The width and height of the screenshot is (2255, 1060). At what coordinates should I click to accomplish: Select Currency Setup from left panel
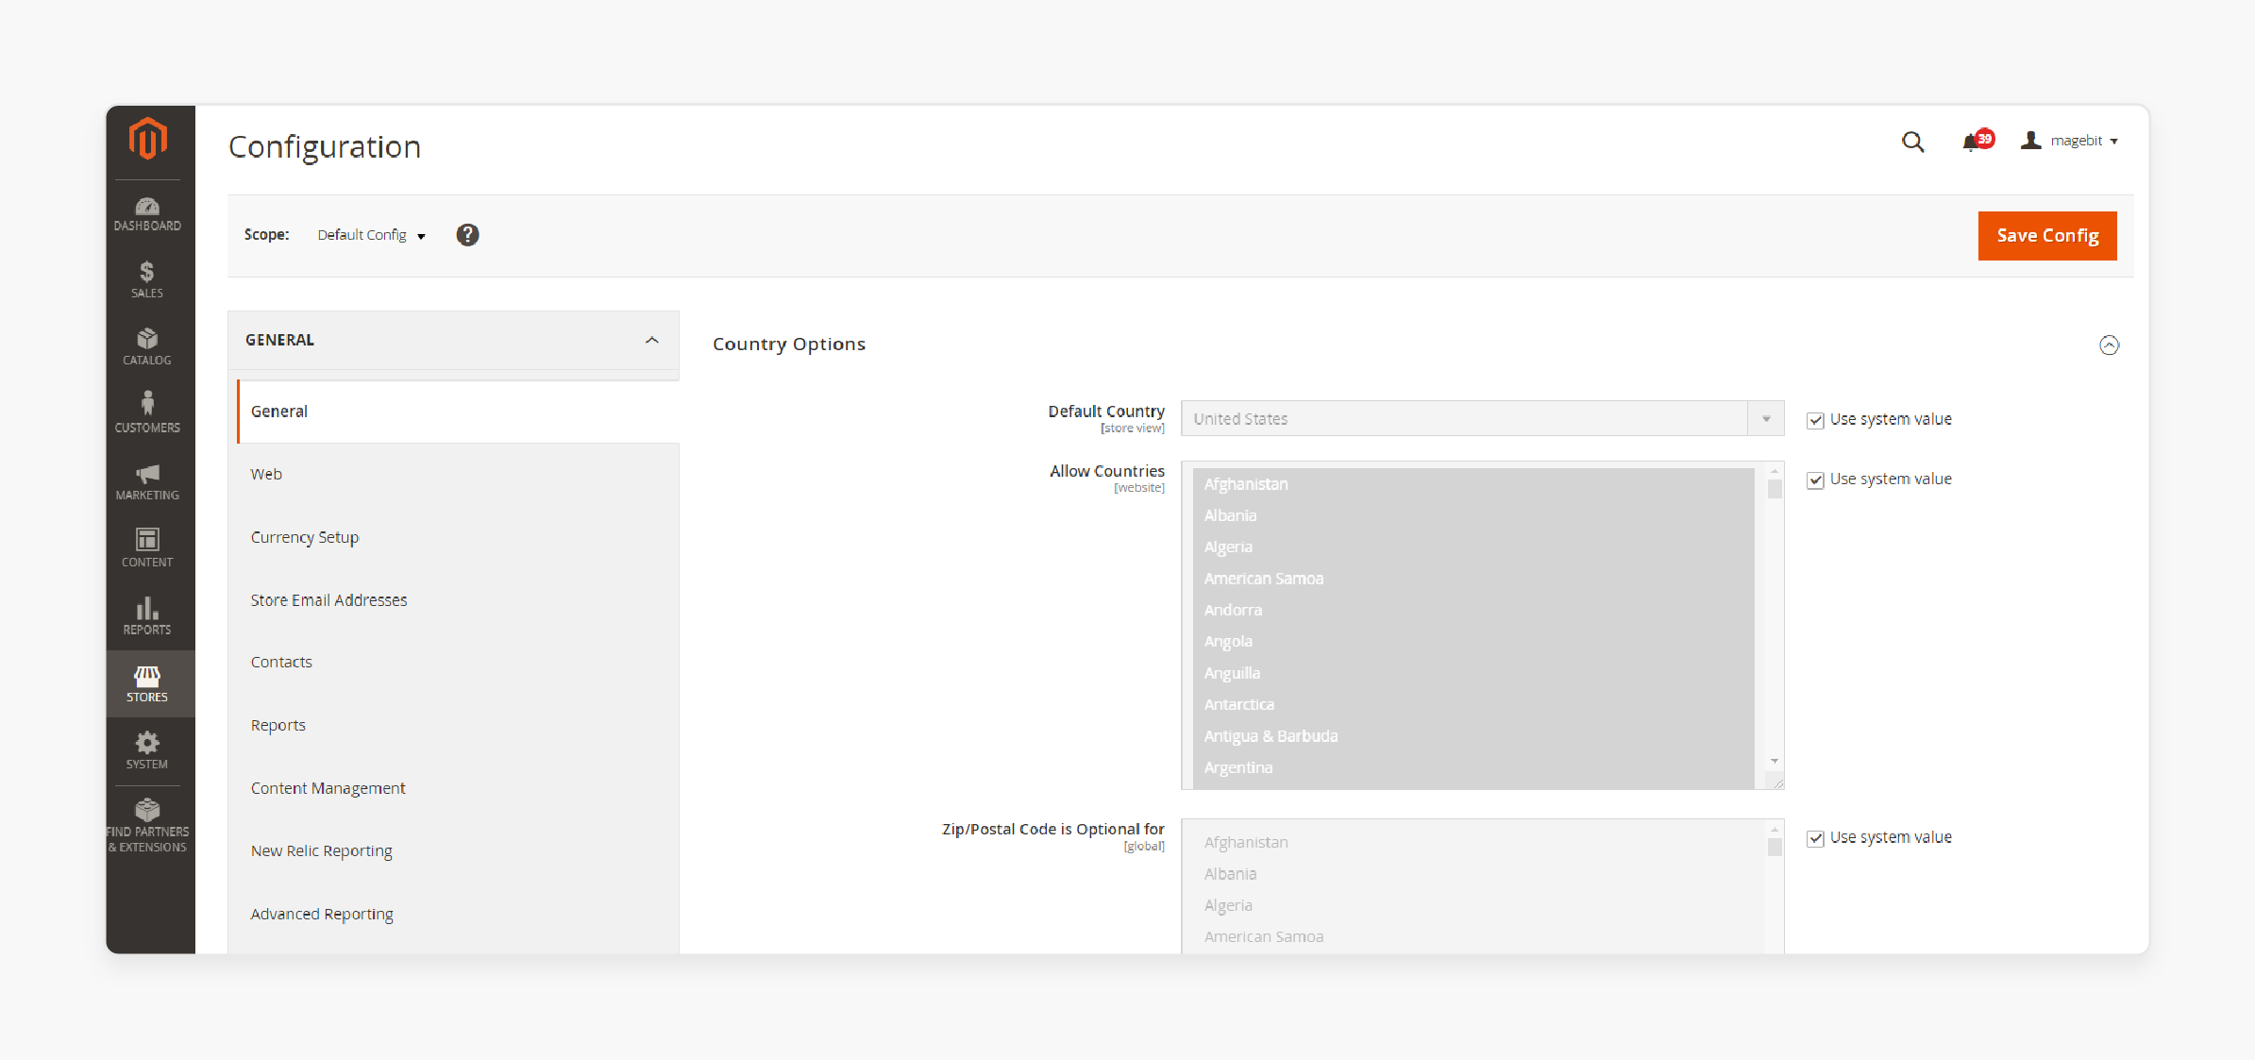pos(305,536)
